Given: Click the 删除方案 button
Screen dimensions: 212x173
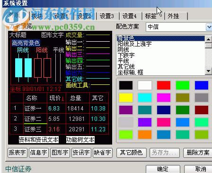Looking at the screenshot, I should tap(198, 153).
